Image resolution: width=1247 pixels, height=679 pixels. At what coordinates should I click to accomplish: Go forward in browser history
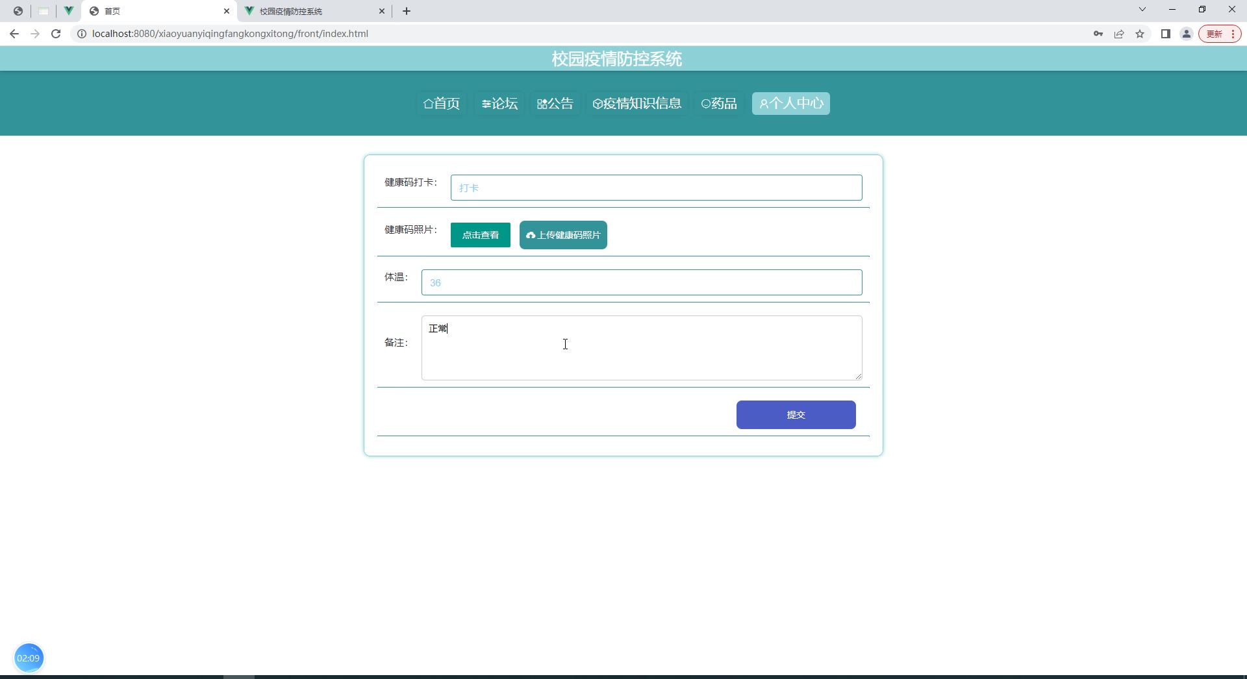pyautogui.click(x=35, y=34)
